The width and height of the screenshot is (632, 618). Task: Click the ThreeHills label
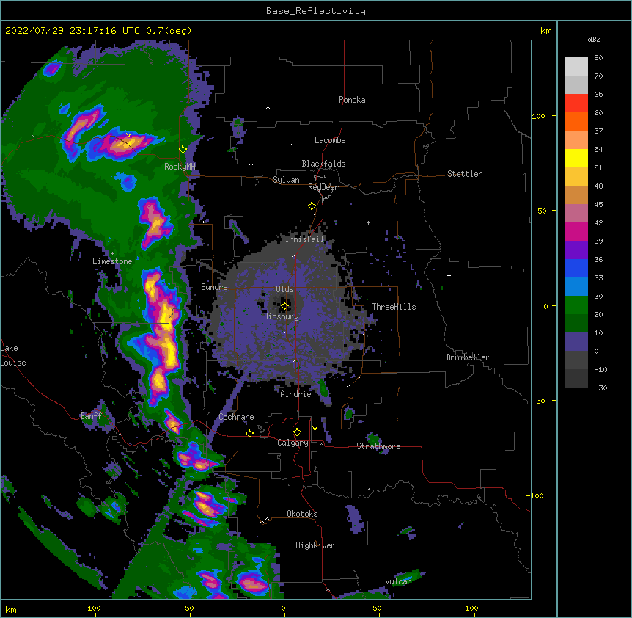394,307
